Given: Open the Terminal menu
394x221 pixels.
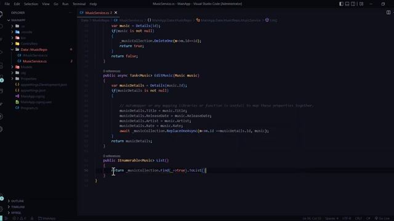Looking at the screenshot, I should [79, 4].
